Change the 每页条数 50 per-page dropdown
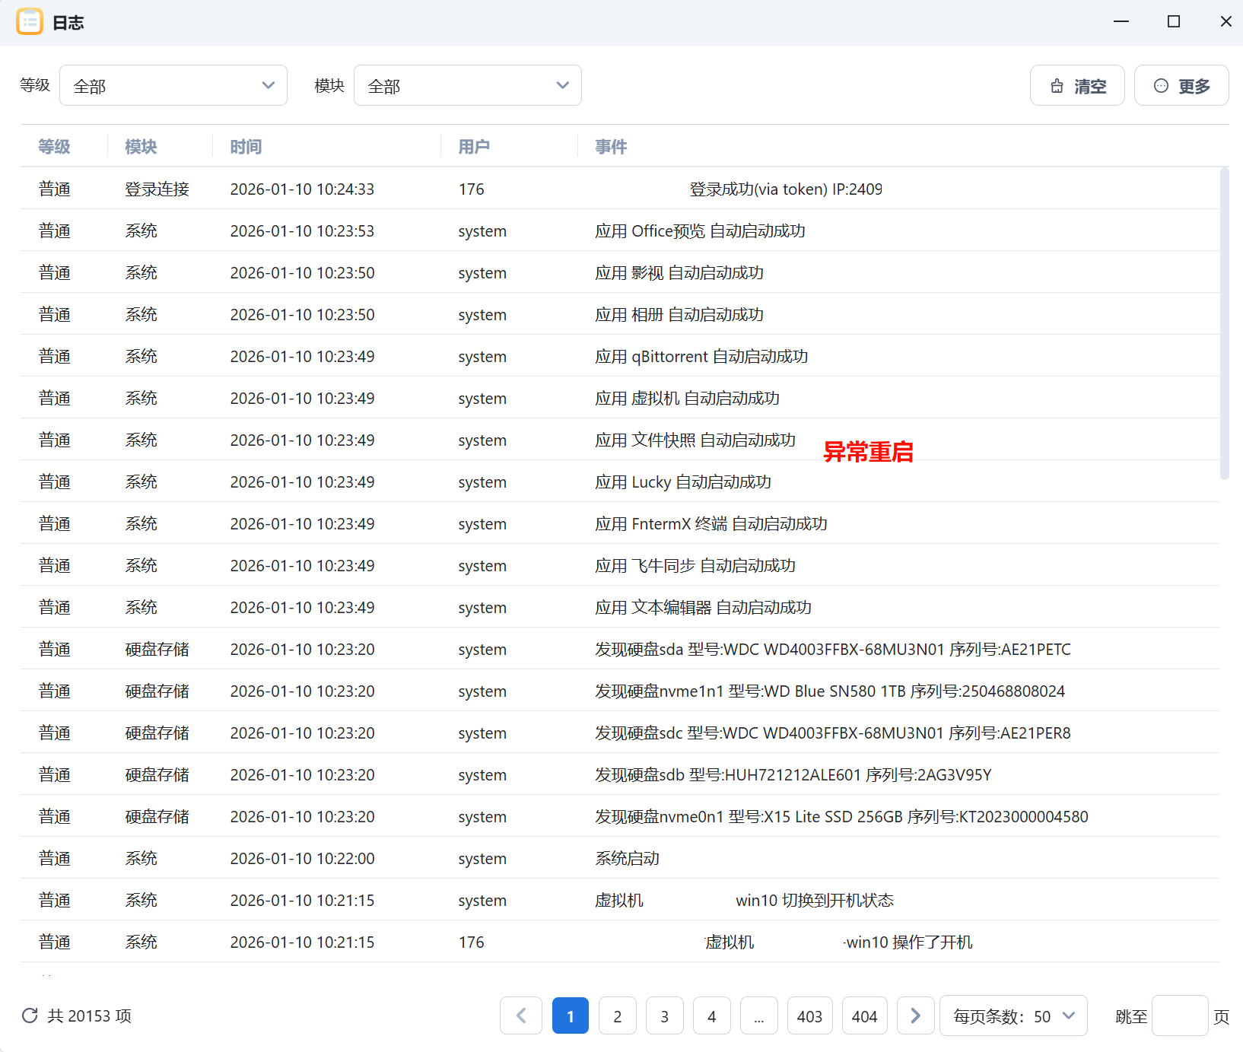 click(x=1013, y=1015)
